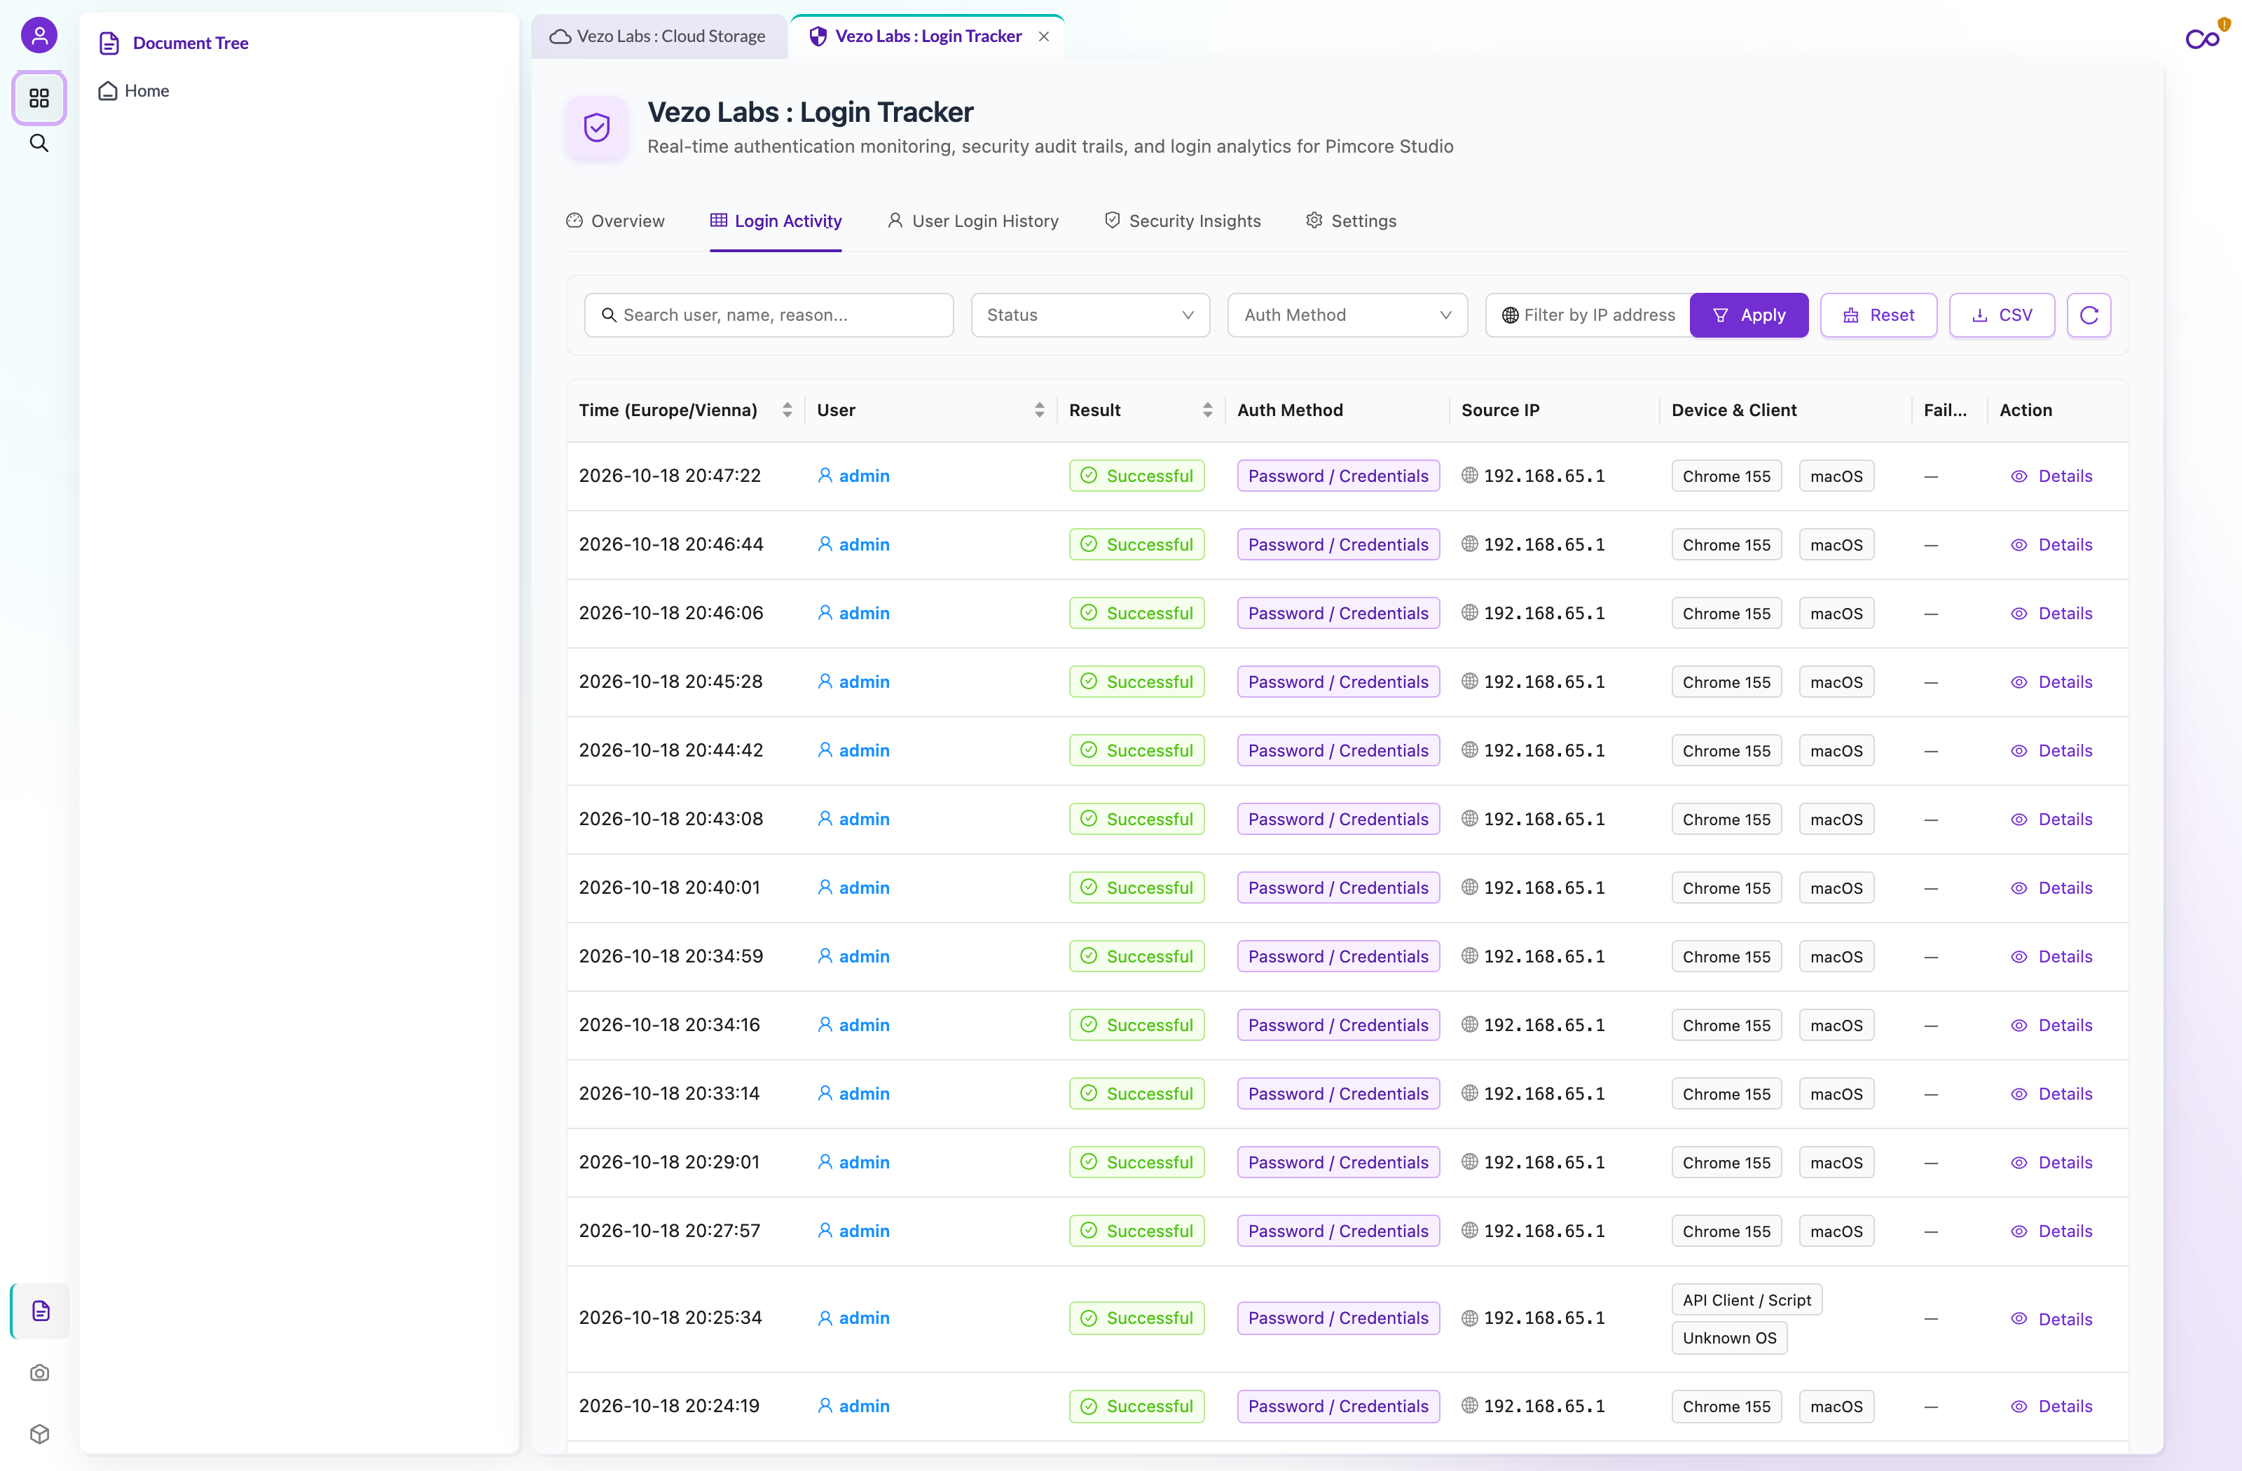The width and height of the screenshot is (2242, 1471).
Task: Open admin user link at 20:34:16
Action: [x=853, y=1025]
